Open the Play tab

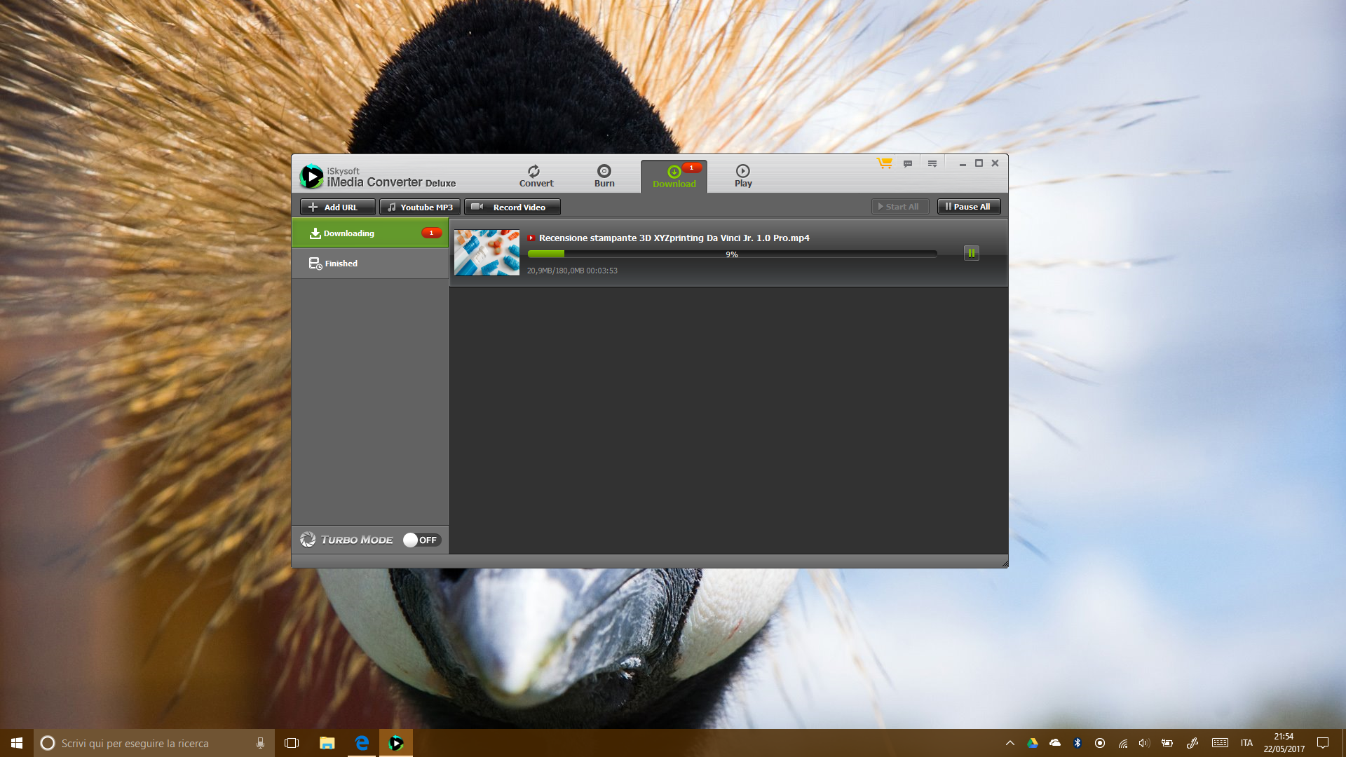(x=743, y=176)
